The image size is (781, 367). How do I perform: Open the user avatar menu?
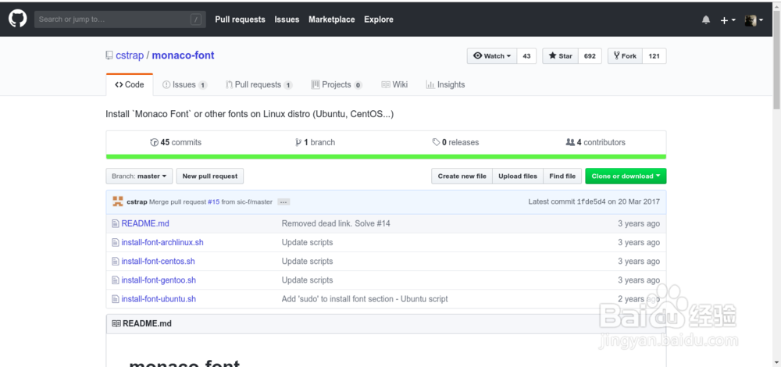[754, 20]
